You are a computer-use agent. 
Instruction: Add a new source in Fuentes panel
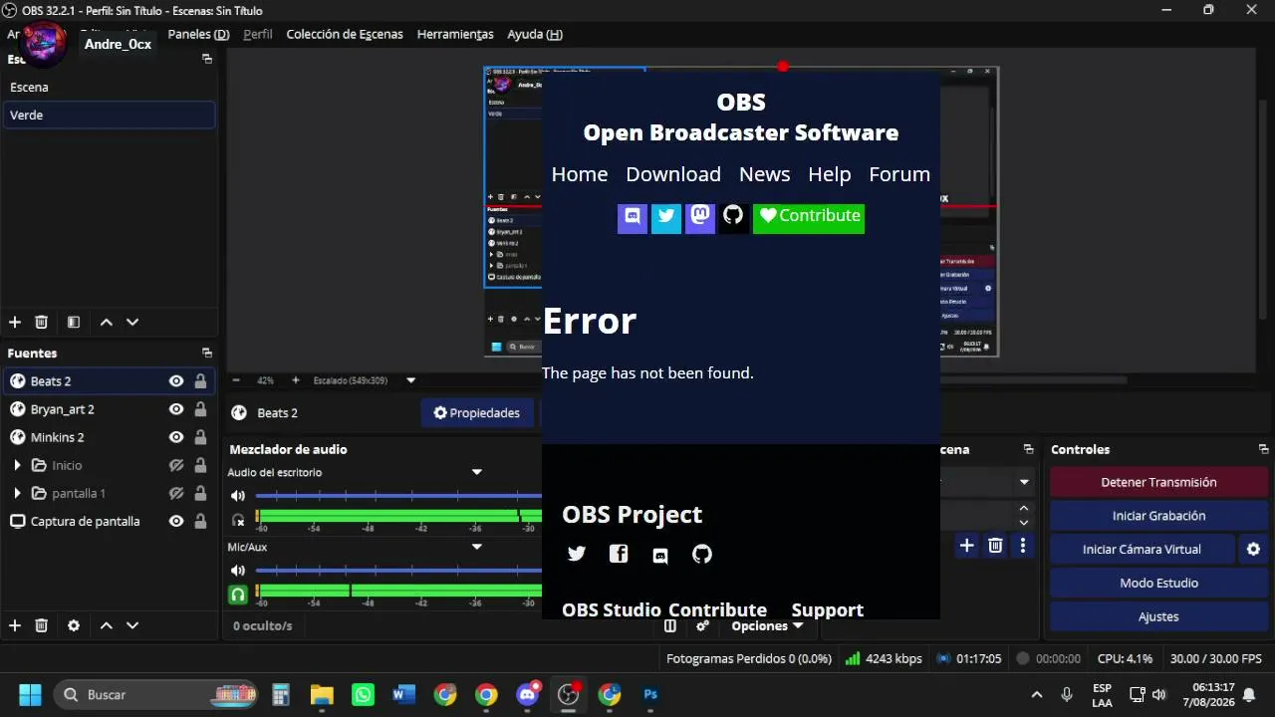coord(15,625)
